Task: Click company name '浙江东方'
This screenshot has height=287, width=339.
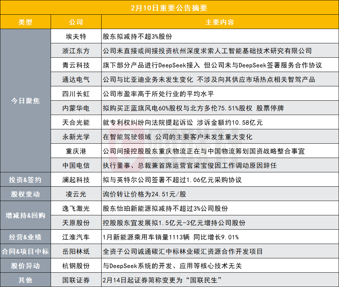Action: click(76, 51)
